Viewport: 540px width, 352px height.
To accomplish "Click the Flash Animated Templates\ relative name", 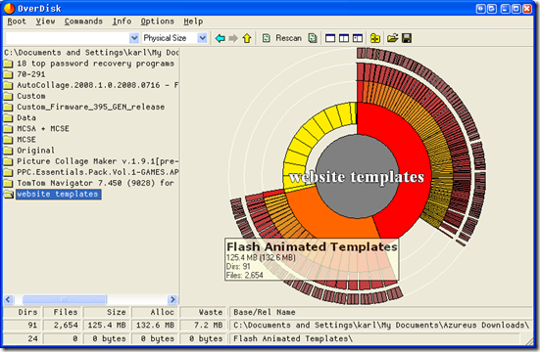I will pyautogui.click(x=293, y=338).
